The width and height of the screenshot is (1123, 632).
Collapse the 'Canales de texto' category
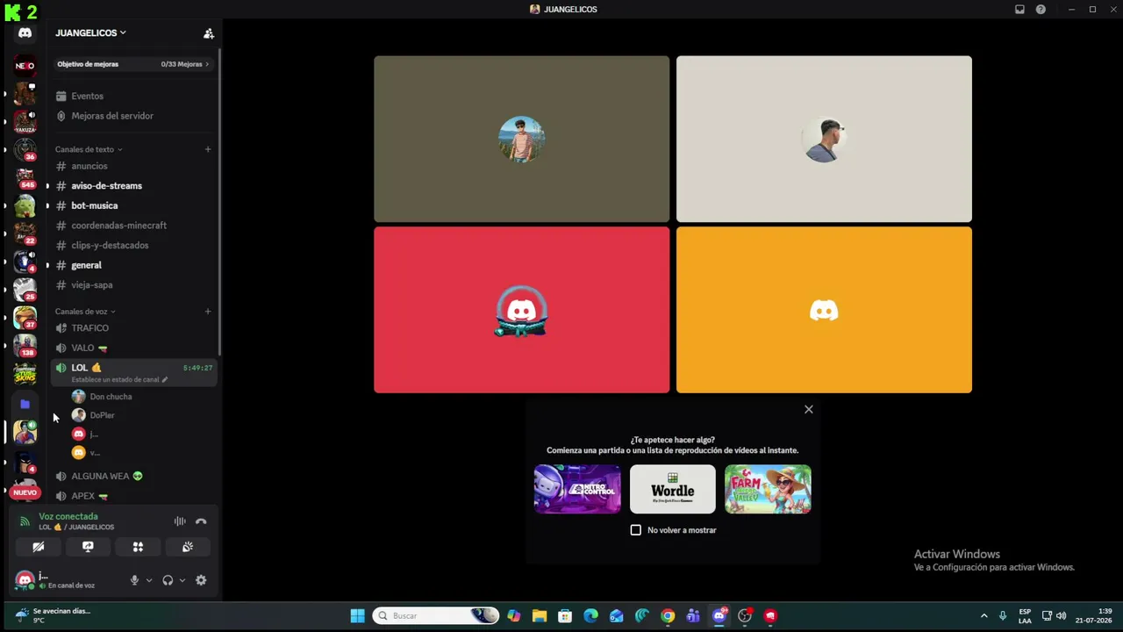pos(89,149)
